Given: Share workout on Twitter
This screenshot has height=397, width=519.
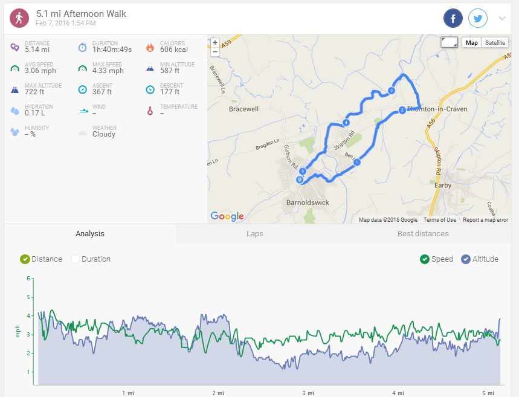Looking at the screenshot, I should click(478, 19).
